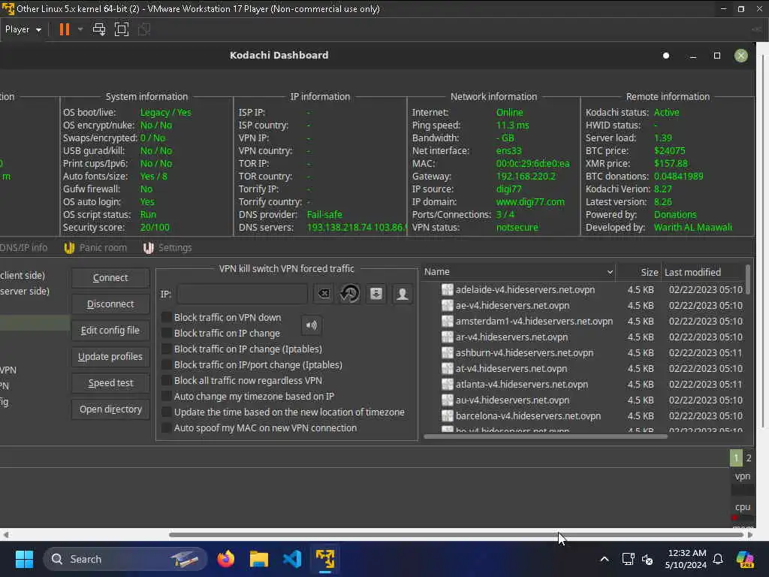Click the IP input field
The image size is (769, 577).
(243, 294)
